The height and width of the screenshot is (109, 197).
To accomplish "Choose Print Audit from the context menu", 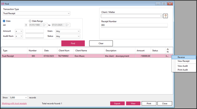I will coord(184,70).
